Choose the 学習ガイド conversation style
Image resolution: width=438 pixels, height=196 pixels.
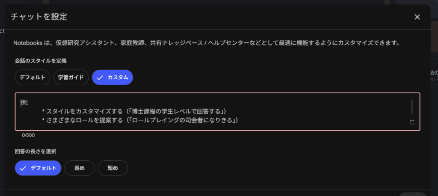[x=71, y=78]
